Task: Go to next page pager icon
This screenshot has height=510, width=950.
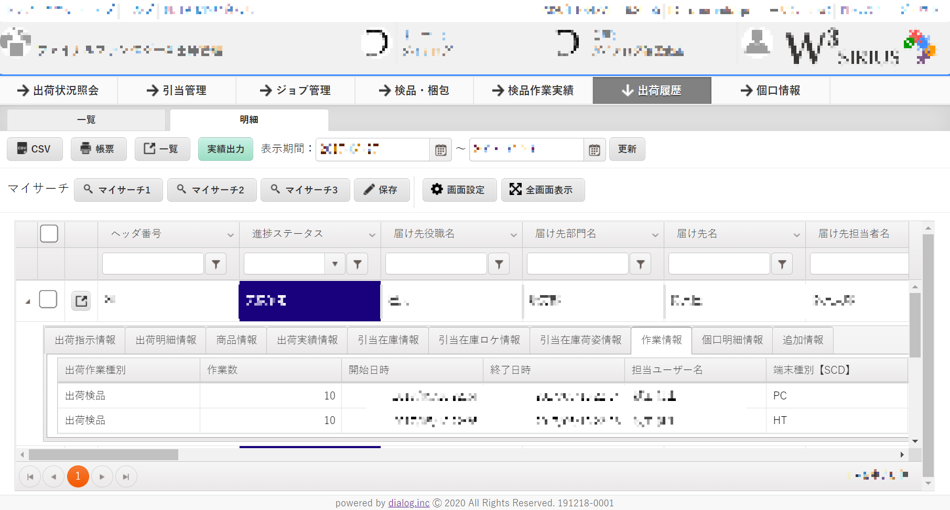Action: [102, 477]
